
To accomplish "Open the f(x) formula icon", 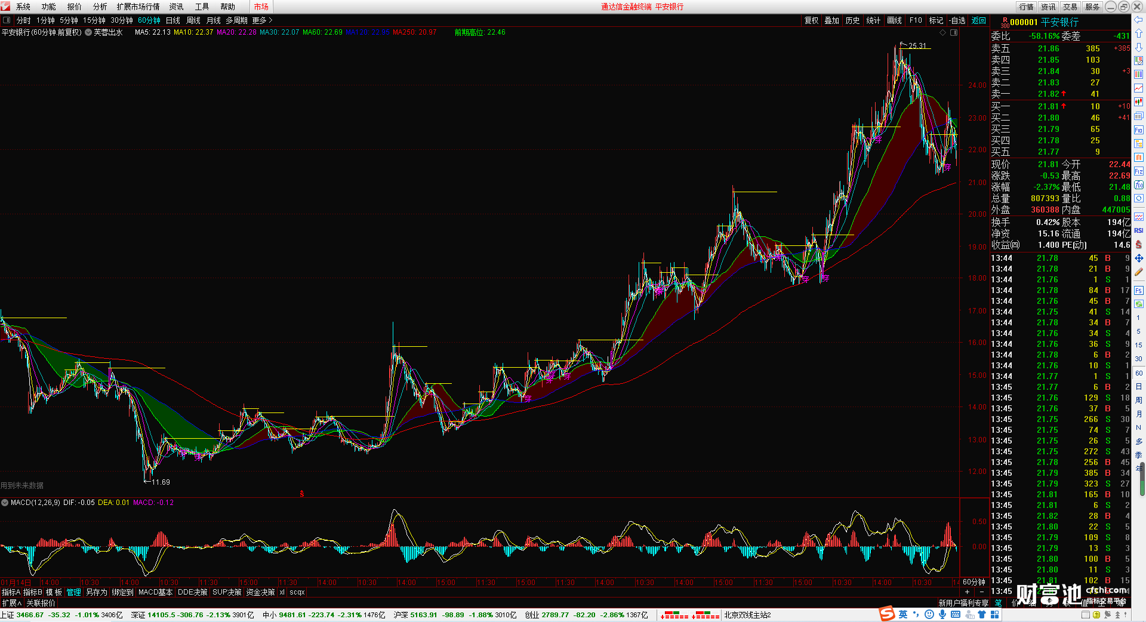I will click(x=1139, y=184).
